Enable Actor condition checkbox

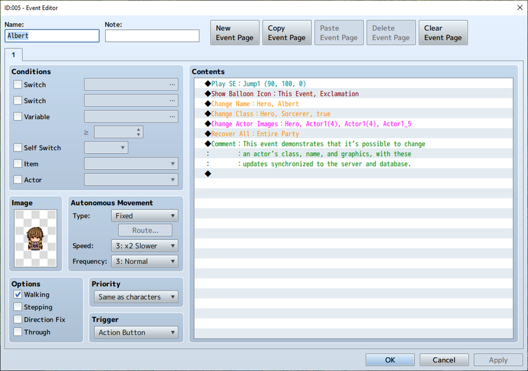click(18, 180)
